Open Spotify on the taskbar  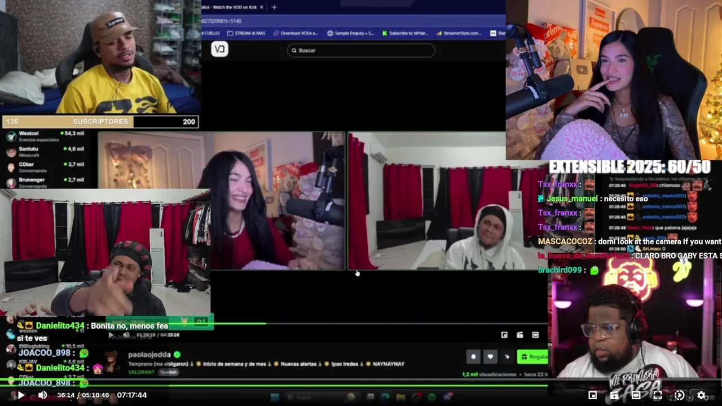pos(432,398)
